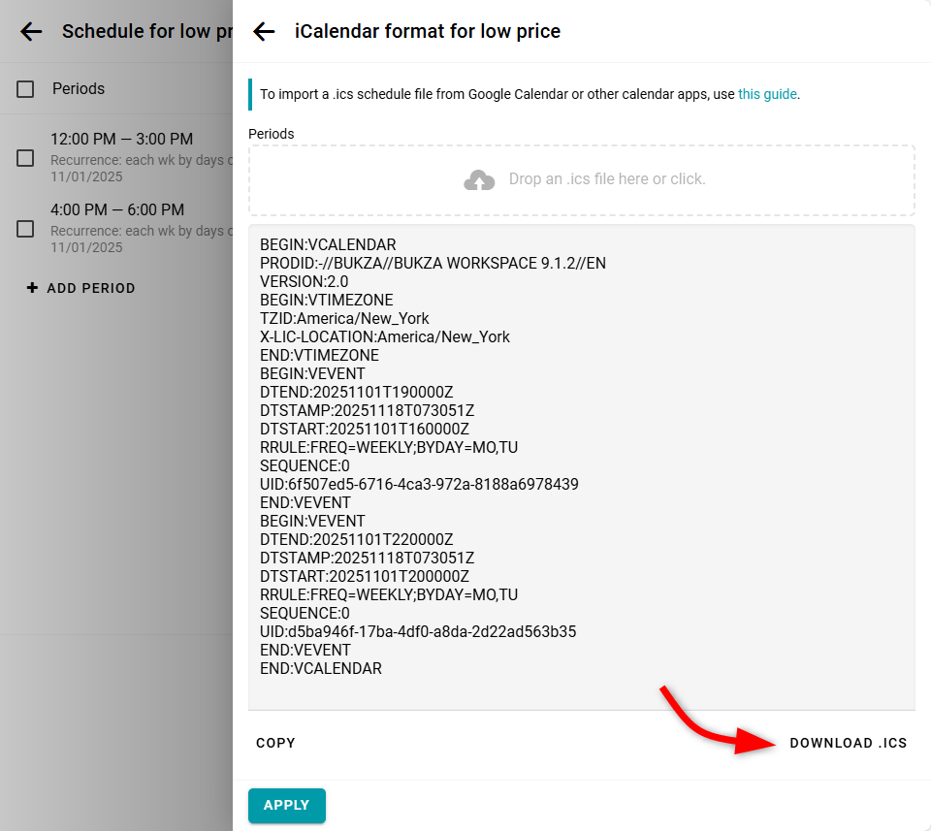The width and height of the screenshot is (931, 831).
Task: Click the back arrow beside iCalendar format title
Action: click(x=264, y=32)
